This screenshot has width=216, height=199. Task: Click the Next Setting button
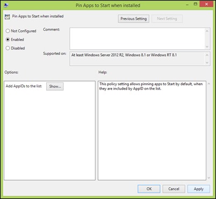[x=167, y=19]
